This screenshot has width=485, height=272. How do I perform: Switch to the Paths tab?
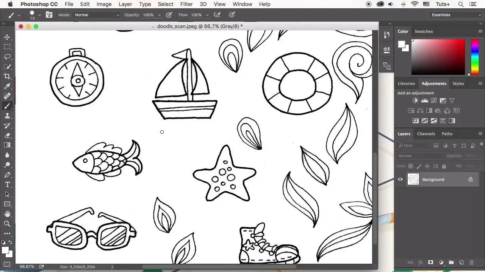(x=447, y=134)
